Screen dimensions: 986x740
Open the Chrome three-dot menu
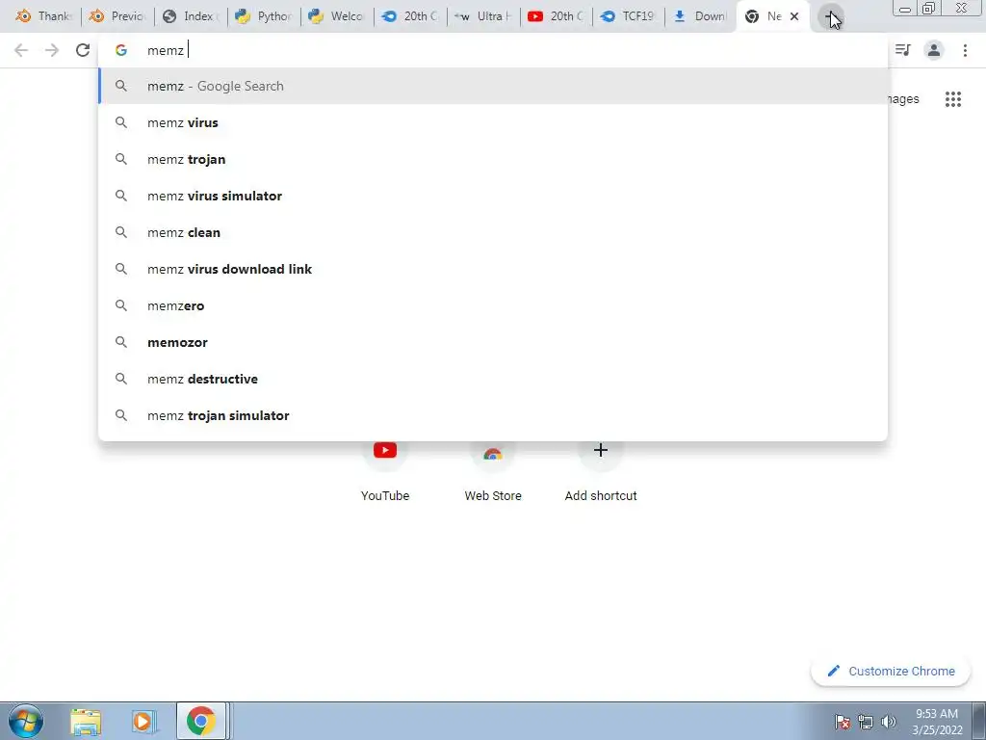965,50
